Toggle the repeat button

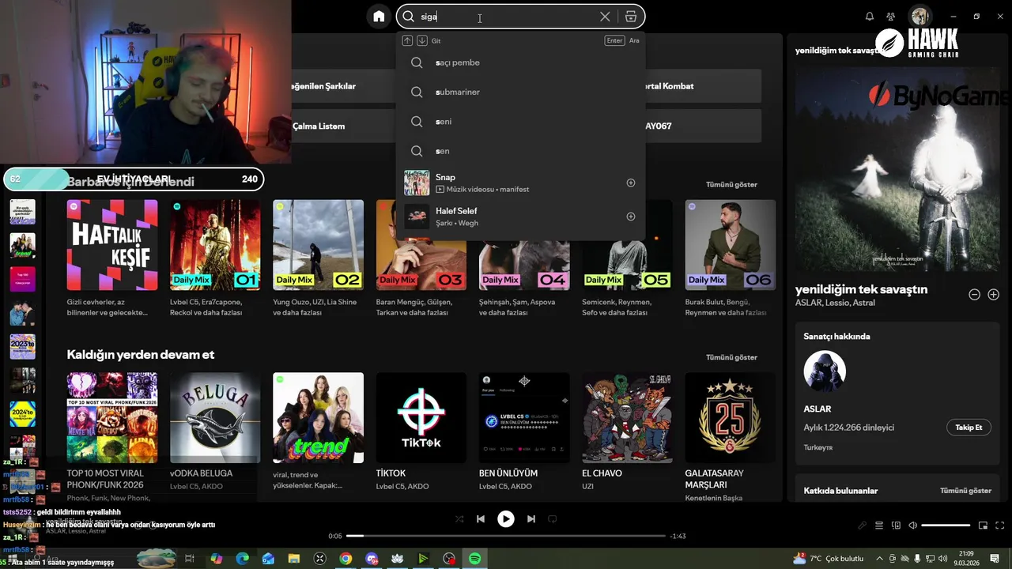(553, 519)
